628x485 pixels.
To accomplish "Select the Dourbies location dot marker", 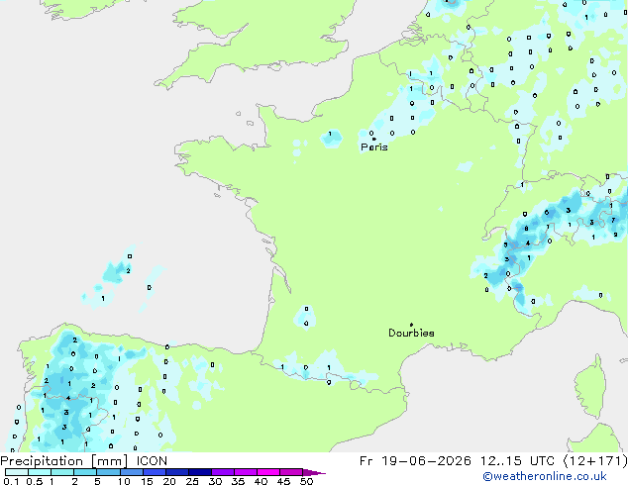I will [x=411, y=325].
